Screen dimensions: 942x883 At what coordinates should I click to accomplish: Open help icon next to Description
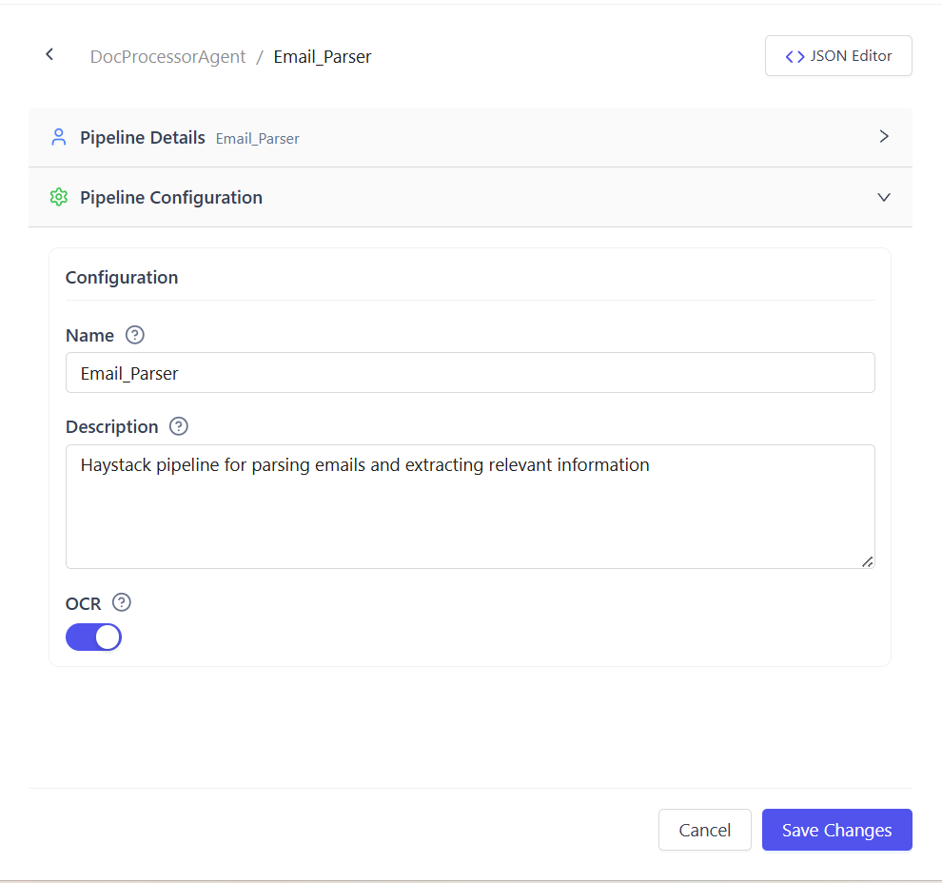click(x=179, y=426)
